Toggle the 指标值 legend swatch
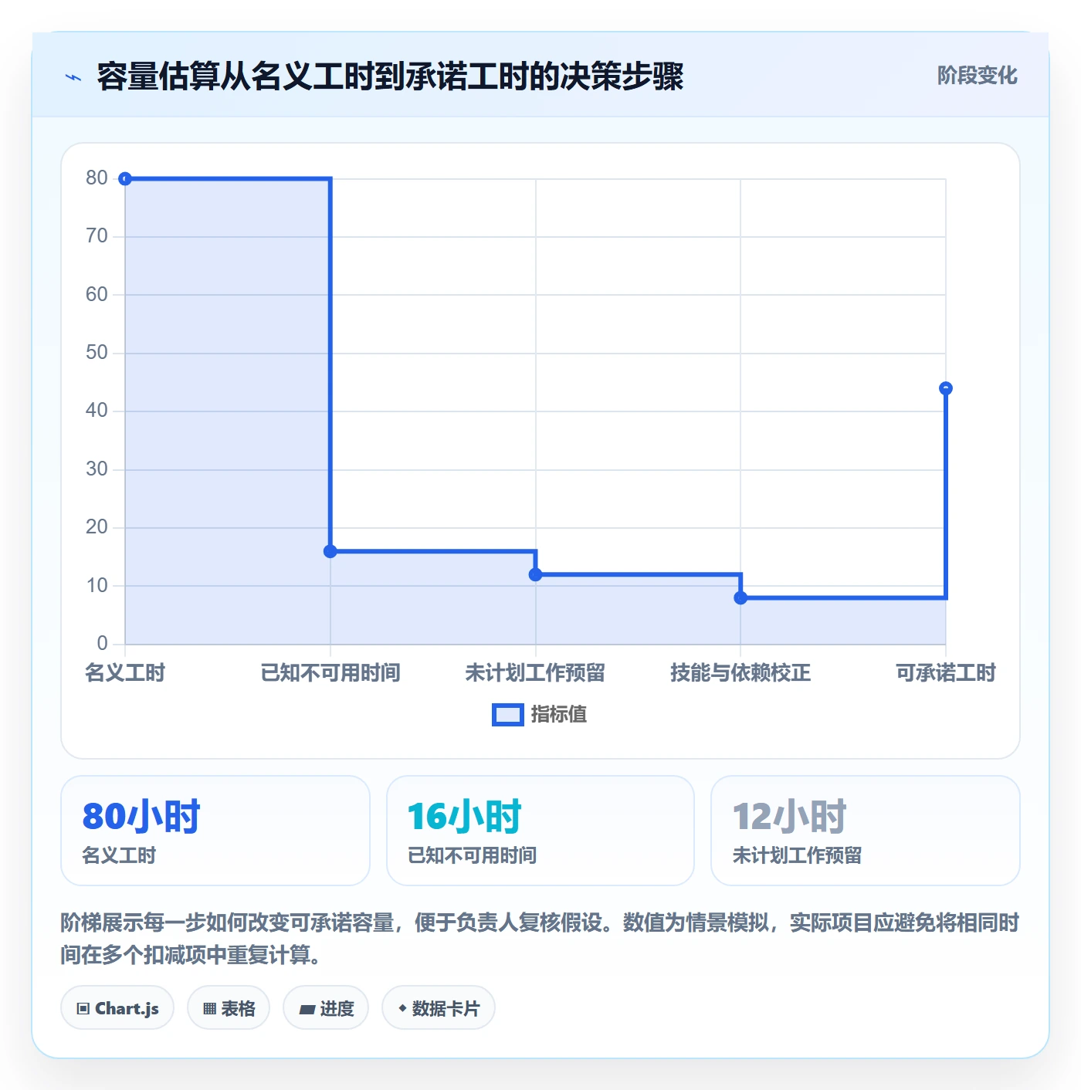Image resolution: width=1081 pixels, height=1090 pixels. click(508, 715)
